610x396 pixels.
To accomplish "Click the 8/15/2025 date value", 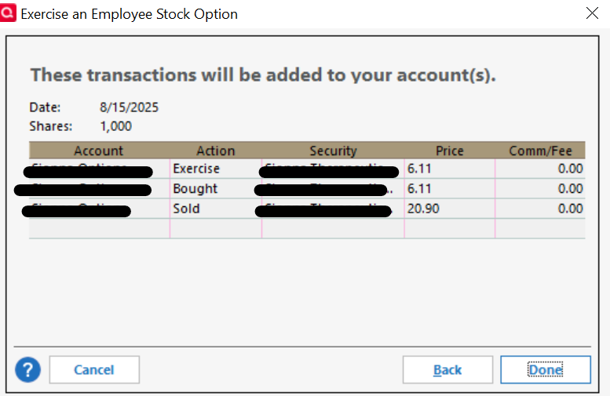I will pos(130,107).
